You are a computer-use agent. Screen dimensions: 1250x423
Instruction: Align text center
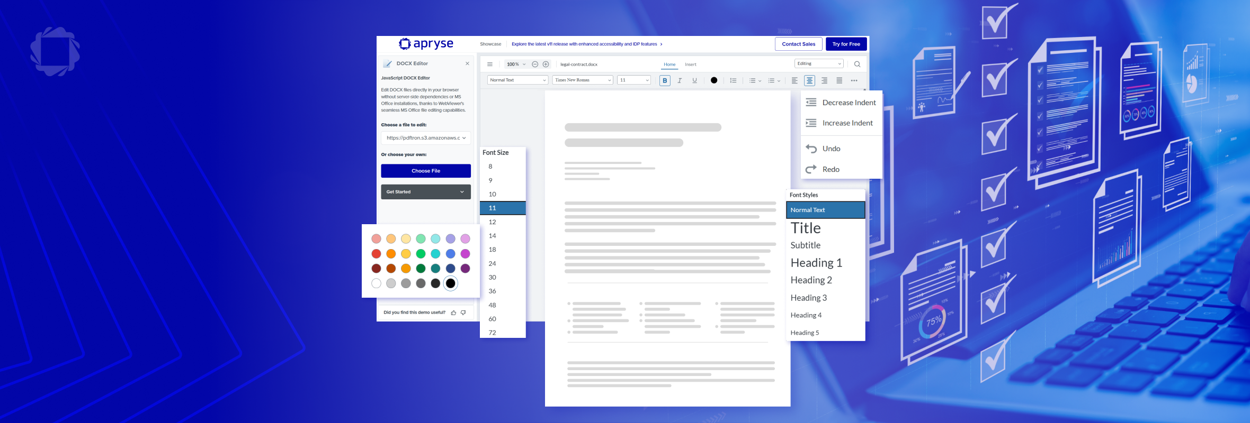tap(809, 80)
